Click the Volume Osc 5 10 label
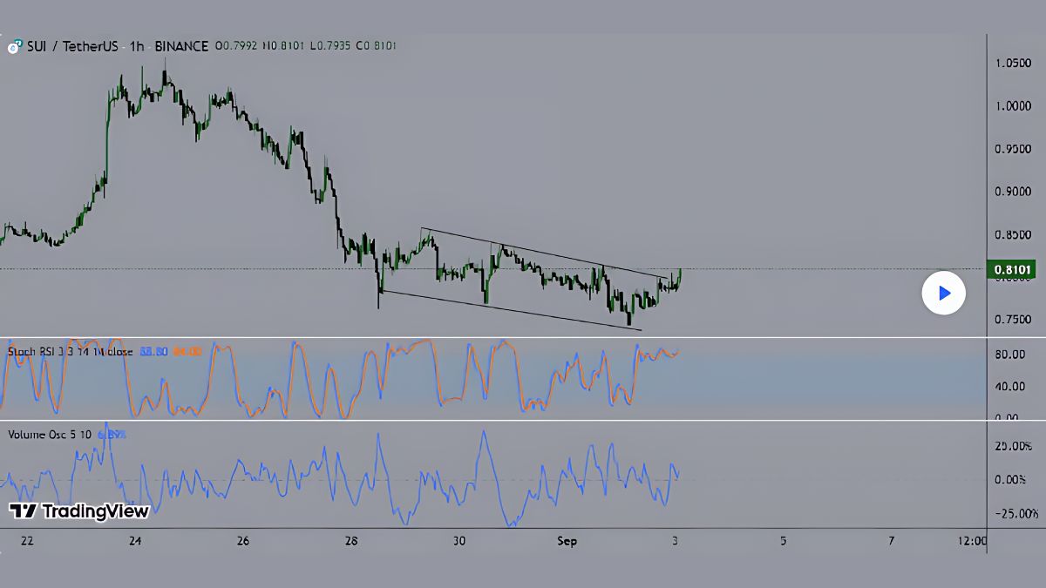The width and height of the screenshot is (1046, 588). point(48,433)
